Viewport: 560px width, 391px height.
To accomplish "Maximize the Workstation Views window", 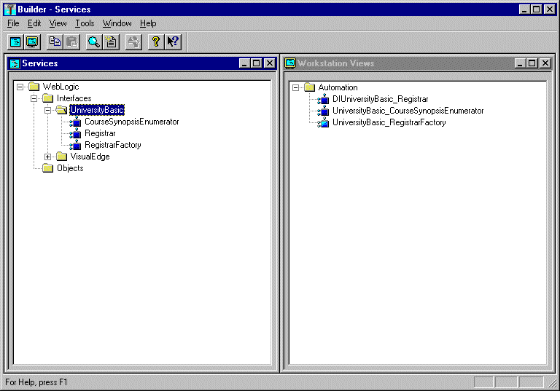I will tap(532, 63).
